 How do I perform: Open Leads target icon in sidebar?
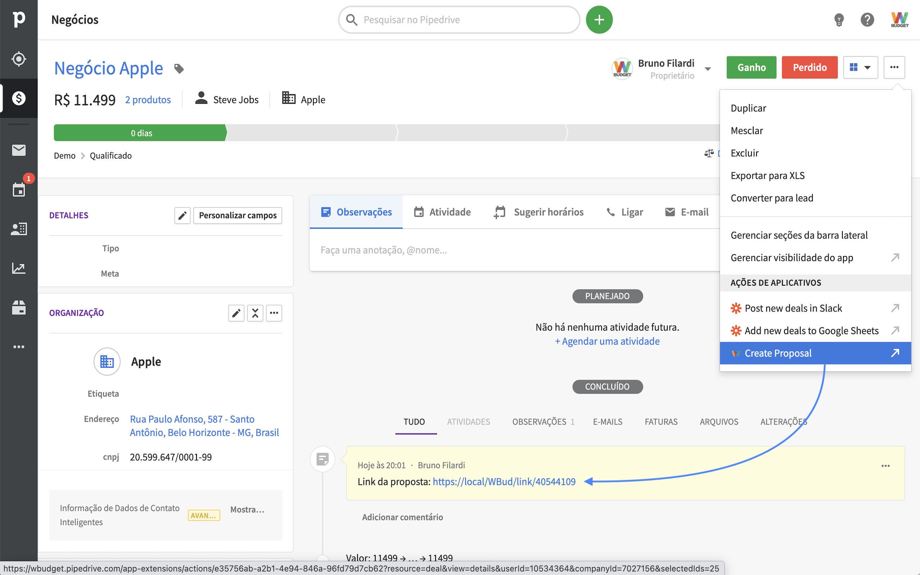(x=19, y=59)
